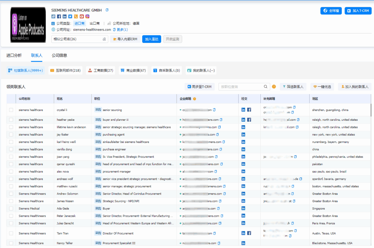
Task: Open heather yeske's LinkedIn profile icon
Action: pyautogui.click(x=243, y=120)
